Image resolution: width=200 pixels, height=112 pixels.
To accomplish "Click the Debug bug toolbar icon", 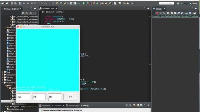I will [x=79, y=3].
